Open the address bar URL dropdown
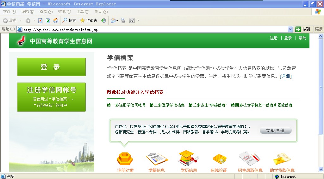The width and height of the screenshot is (324, 179). point(290,29)
